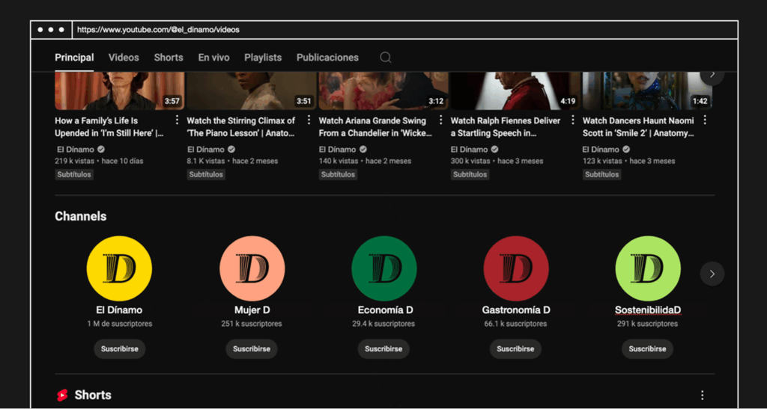Play the 3:12 video thumbnail
The image size is (767, 409).
[x=383, y=90]
